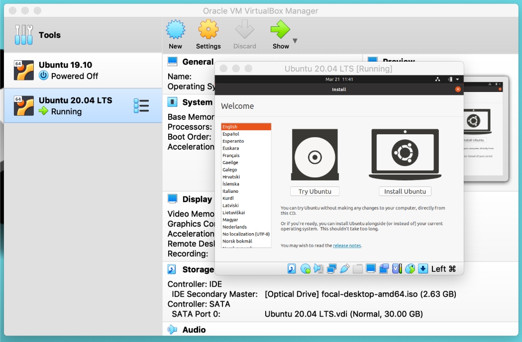The width and height of the screenshot is (522, 342).
Task: Click the CD disc Try Ubuntu image
Action: 315,155
